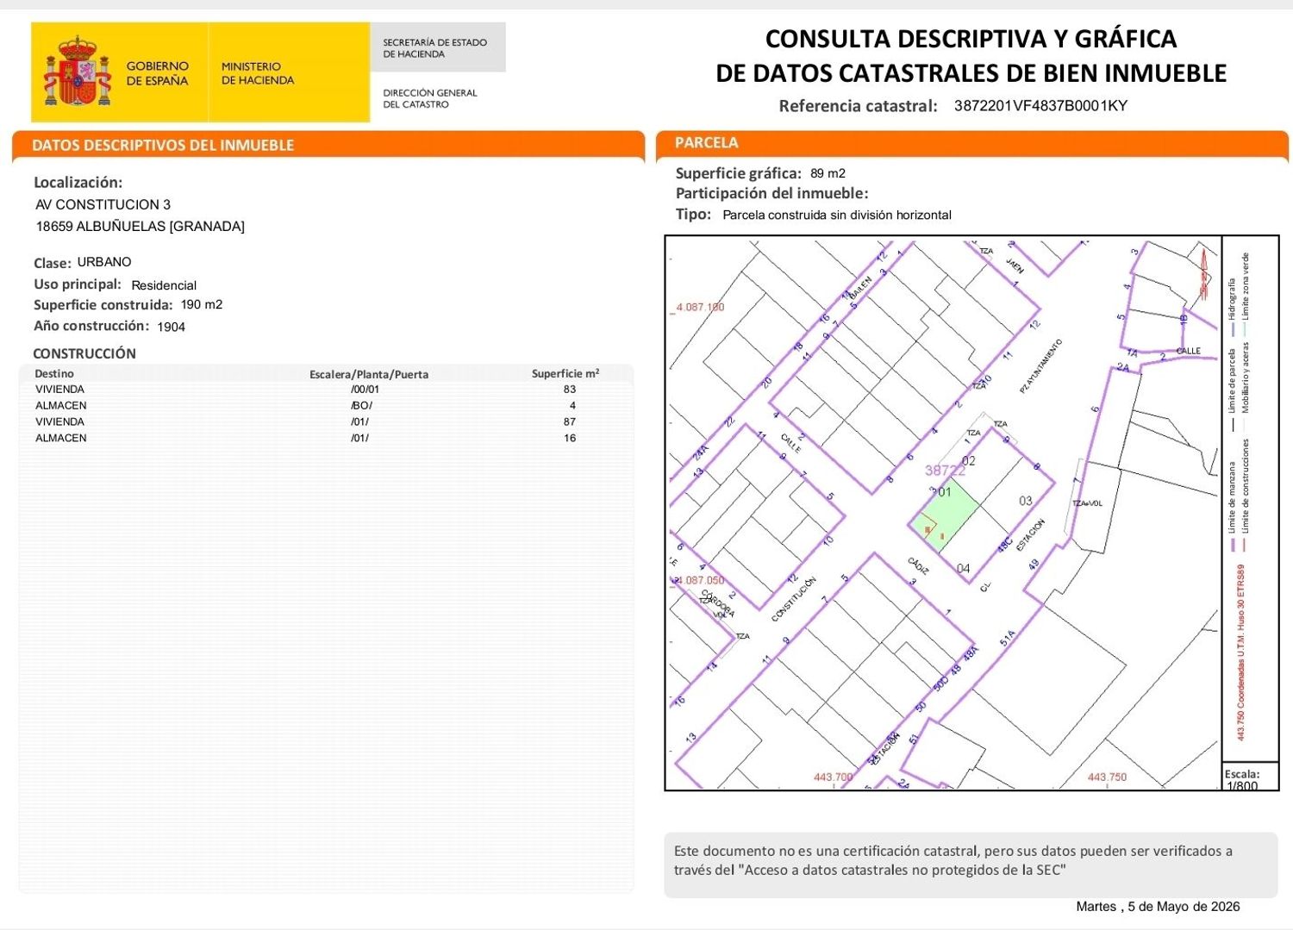Click the Escala 1/800 box
1293x930 pixels.
click(x=1250, y=777)
